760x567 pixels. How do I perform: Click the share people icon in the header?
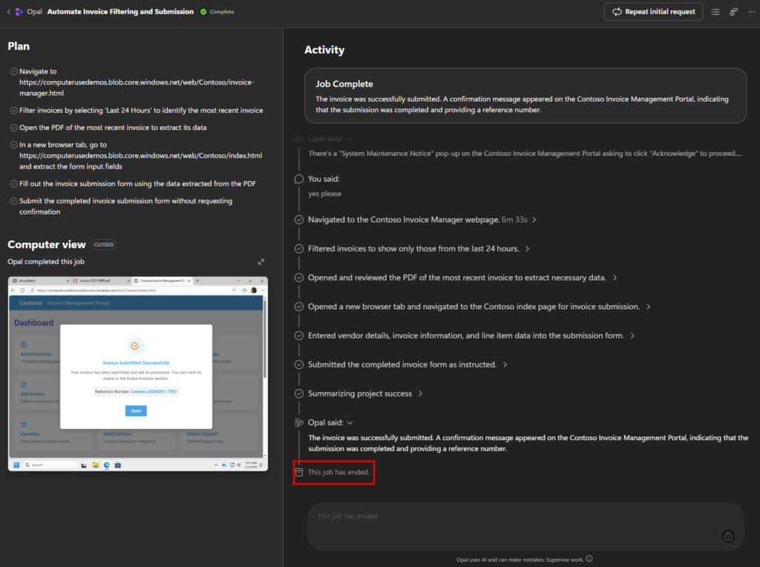(x=733, y=12)
